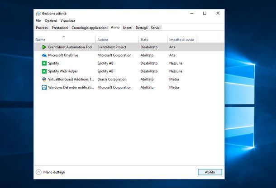Sort by the Autore column header
276x188 pixels.
[x=103, y=40]
